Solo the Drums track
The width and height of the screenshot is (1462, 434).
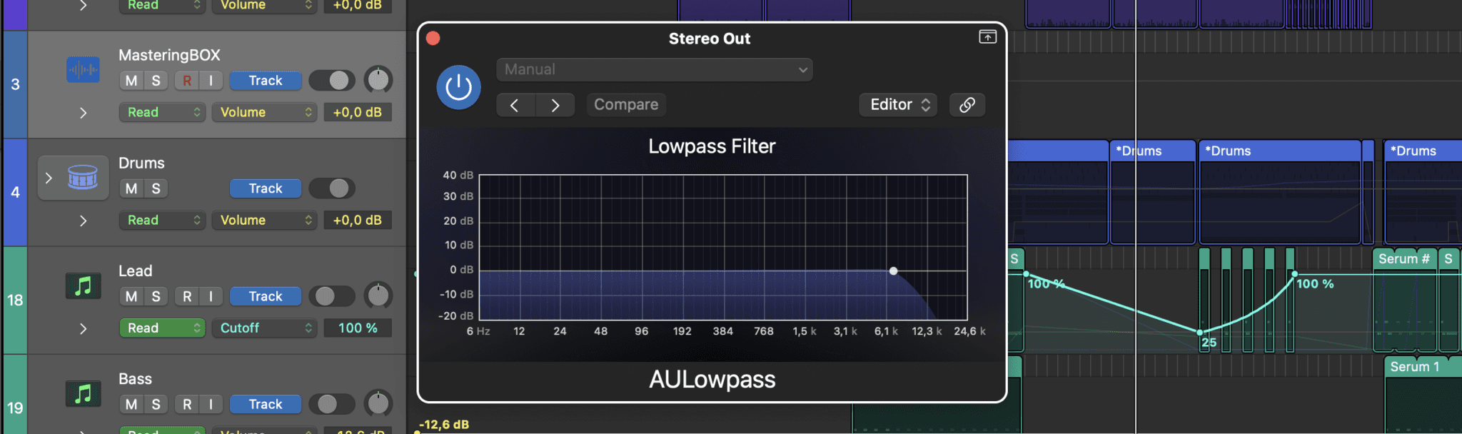(156, 188)
